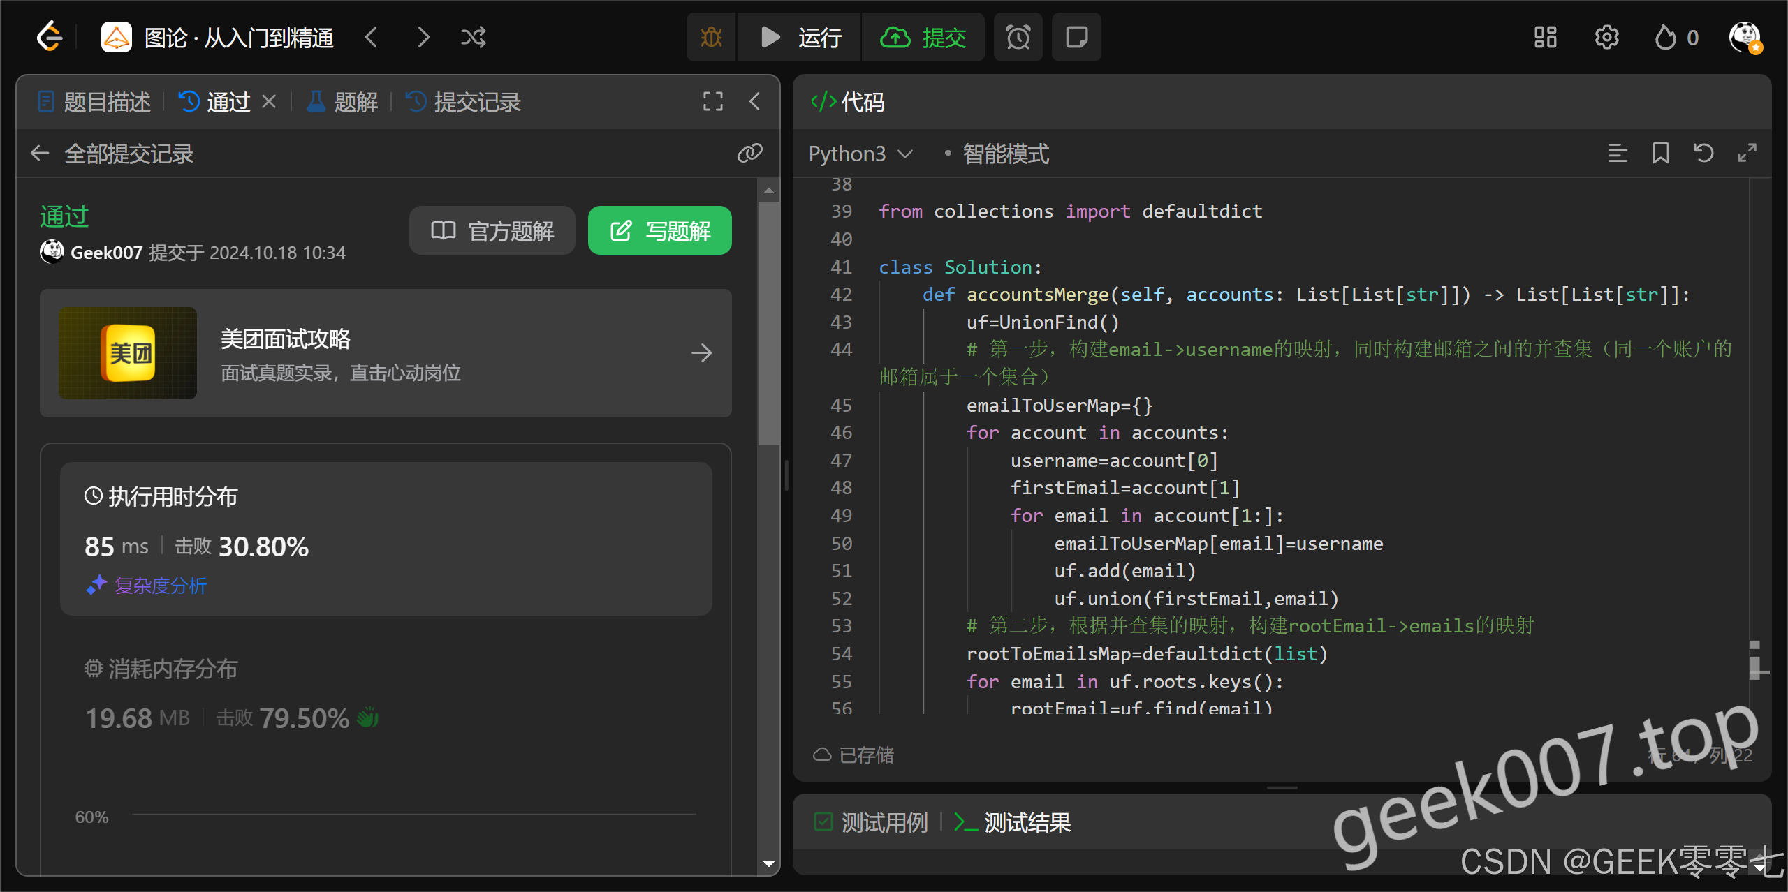The image size is (1788, 892).
Task: Expand the 美团面试攻略 card arrow
Action: click(x=701, y=353)
